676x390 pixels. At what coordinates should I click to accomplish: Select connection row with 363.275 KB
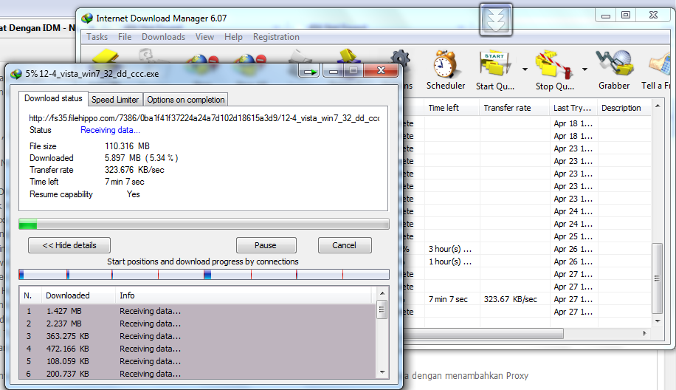pos(198,336)
